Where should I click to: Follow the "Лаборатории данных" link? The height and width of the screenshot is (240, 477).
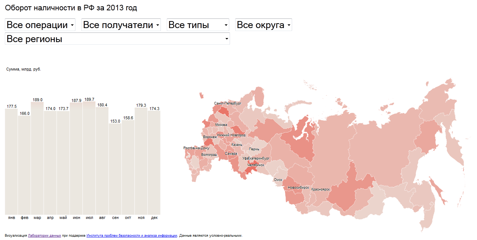(x=44, y=236)
